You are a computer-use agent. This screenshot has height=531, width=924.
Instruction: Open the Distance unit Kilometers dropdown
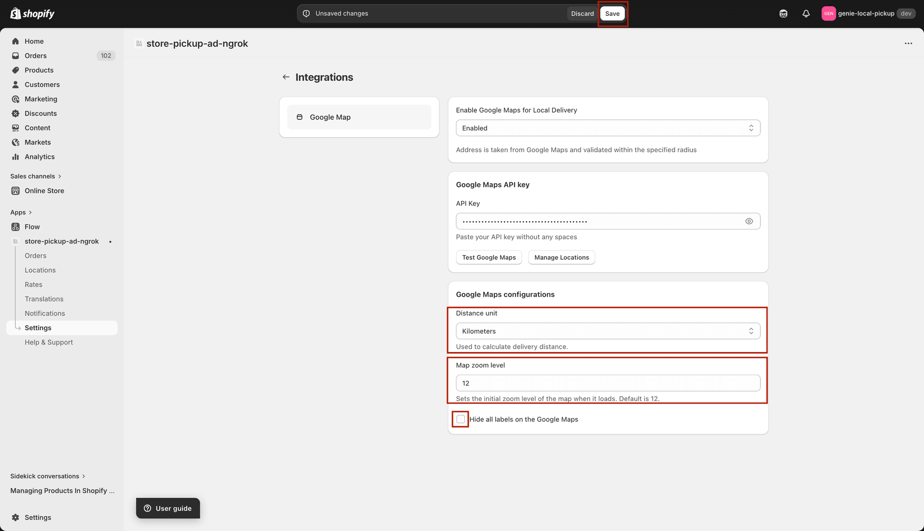608,331
